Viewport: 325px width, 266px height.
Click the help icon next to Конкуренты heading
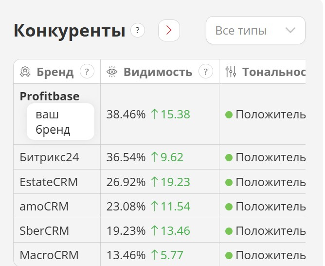point(138,31)
